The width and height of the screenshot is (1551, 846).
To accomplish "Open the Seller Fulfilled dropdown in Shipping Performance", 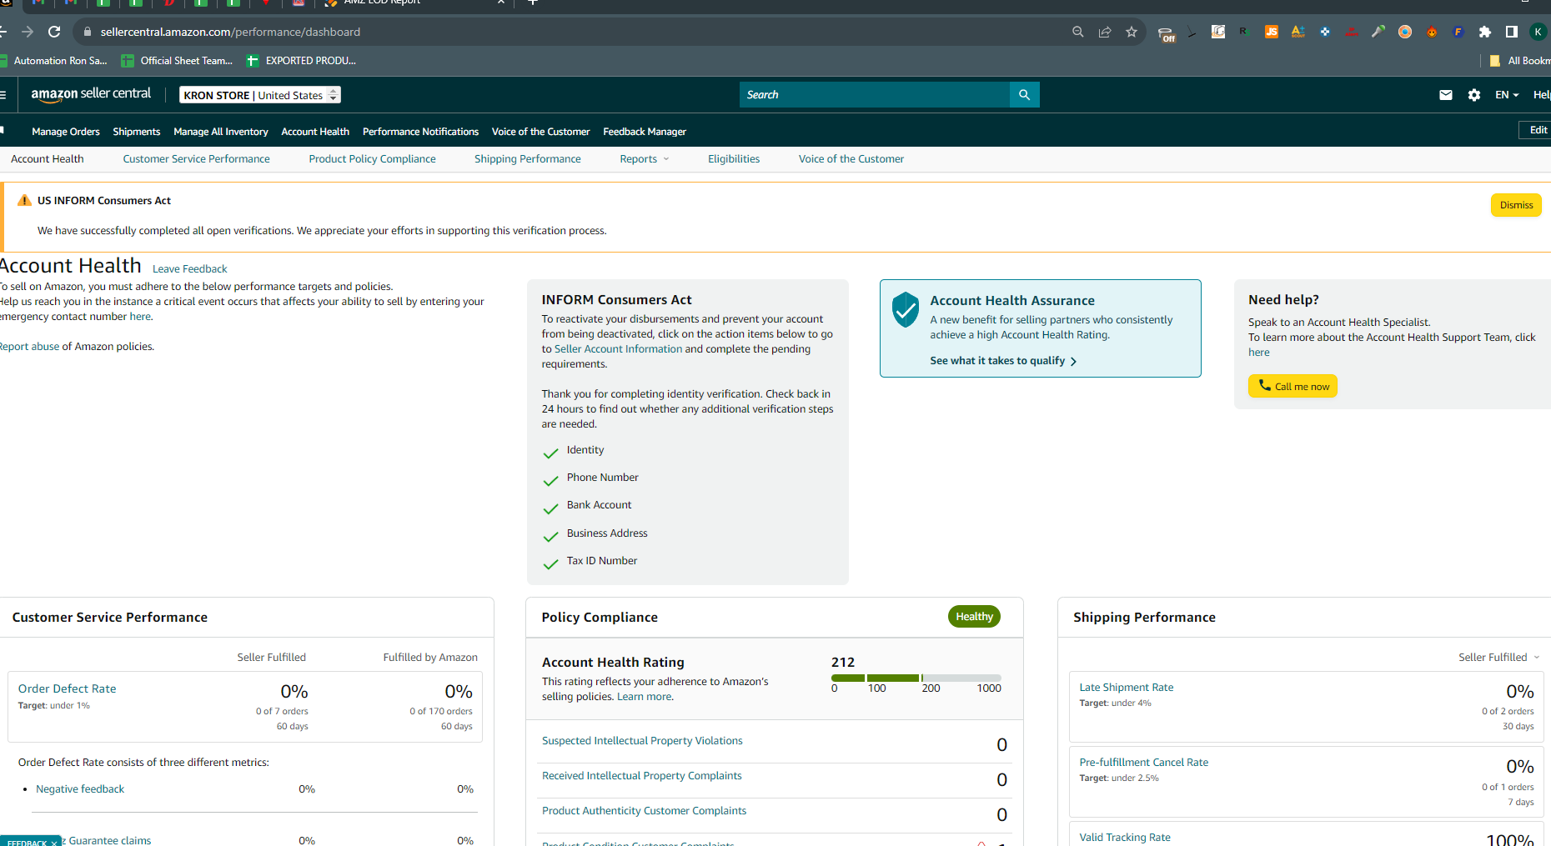I will (x=1499, y=658).
